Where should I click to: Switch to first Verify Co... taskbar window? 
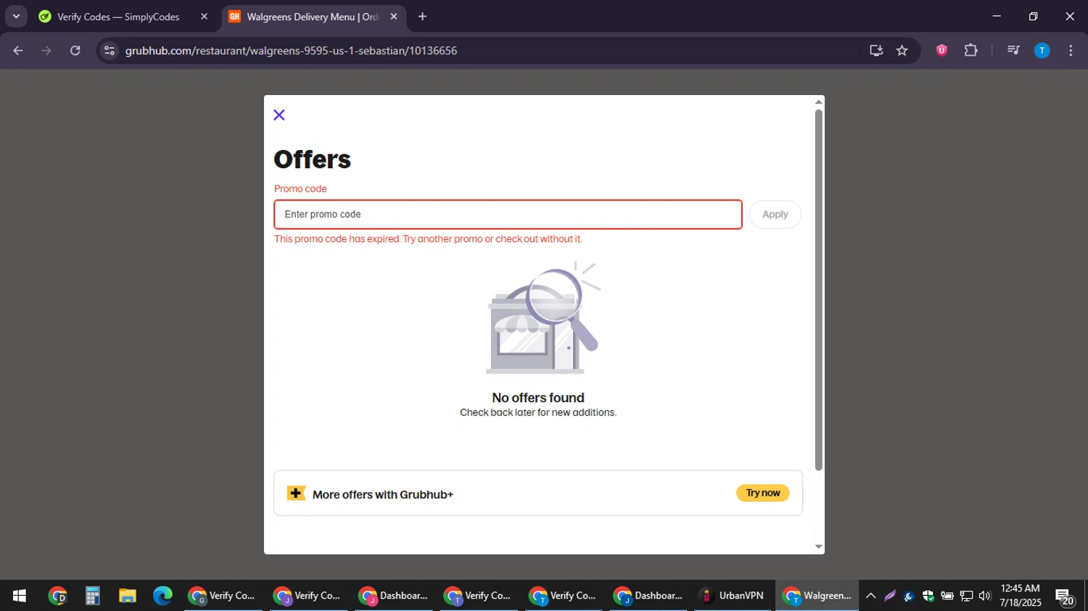pos(222,596)
